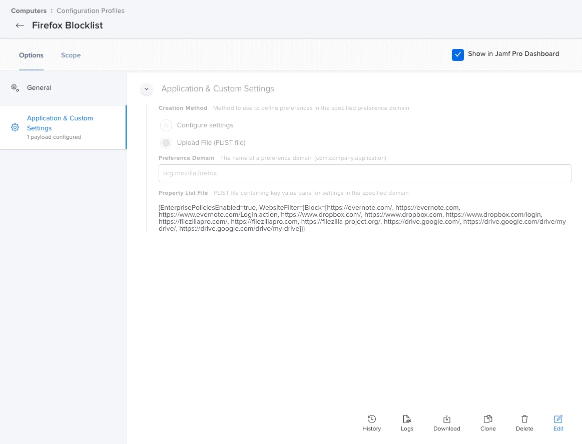Switch to the Scope tab
The height and width of the screenshot is (444, 582).
click(71, 55)
